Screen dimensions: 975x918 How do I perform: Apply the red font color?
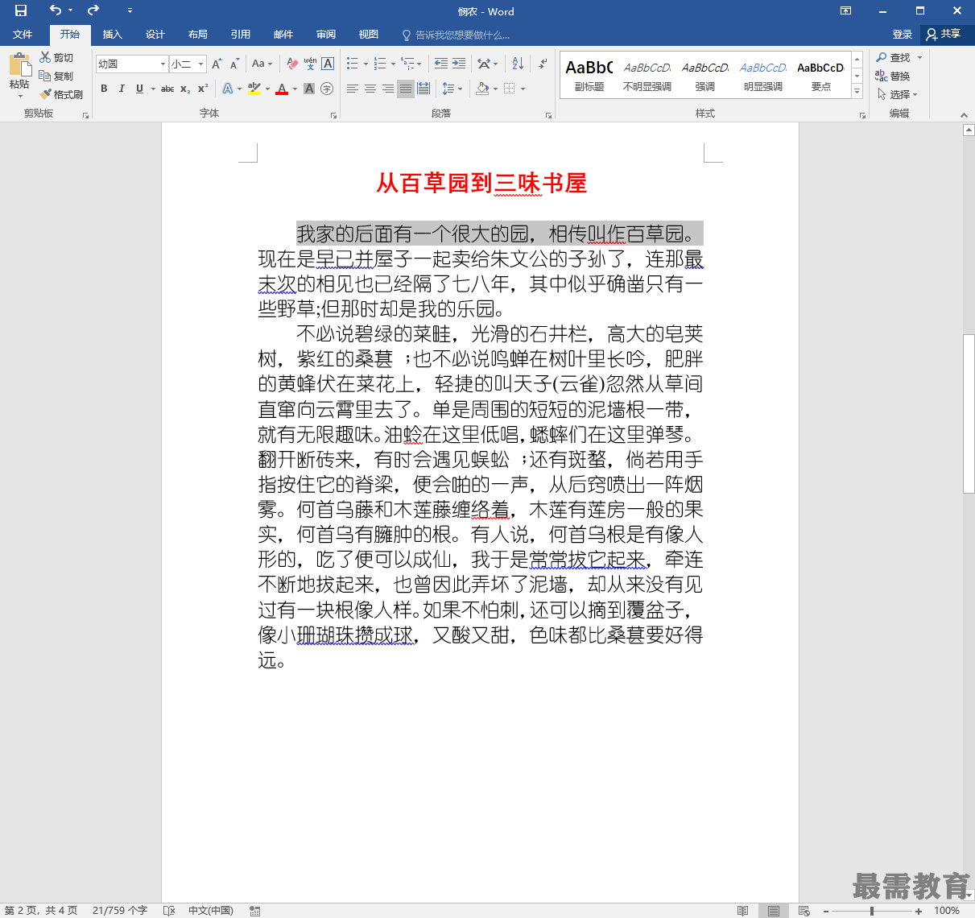282,89
